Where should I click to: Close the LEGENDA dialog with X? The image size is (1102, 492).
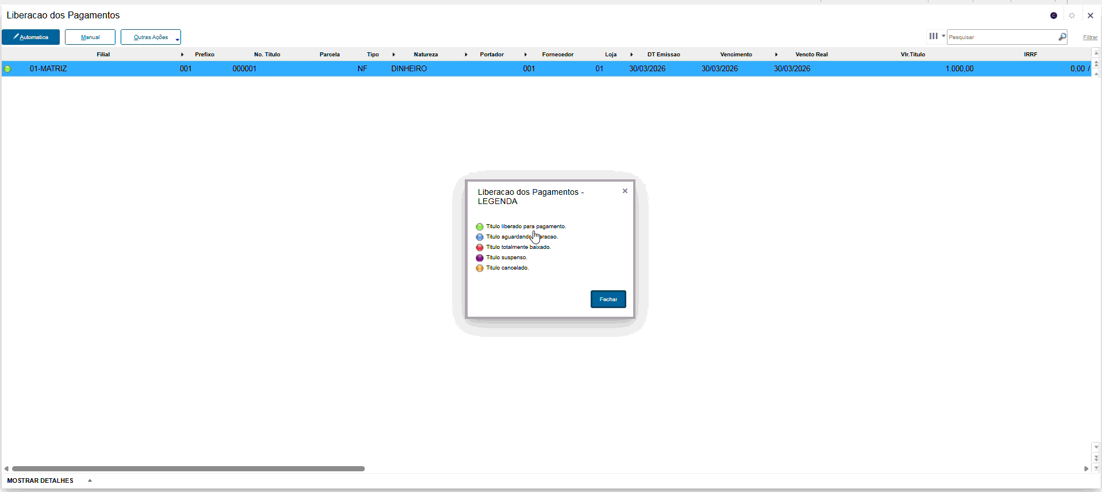click(625, 191)
